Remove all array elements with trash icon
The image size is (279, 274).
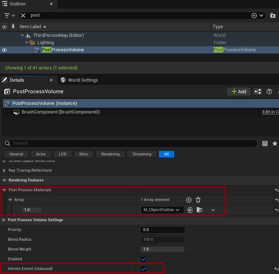[198, 200]
